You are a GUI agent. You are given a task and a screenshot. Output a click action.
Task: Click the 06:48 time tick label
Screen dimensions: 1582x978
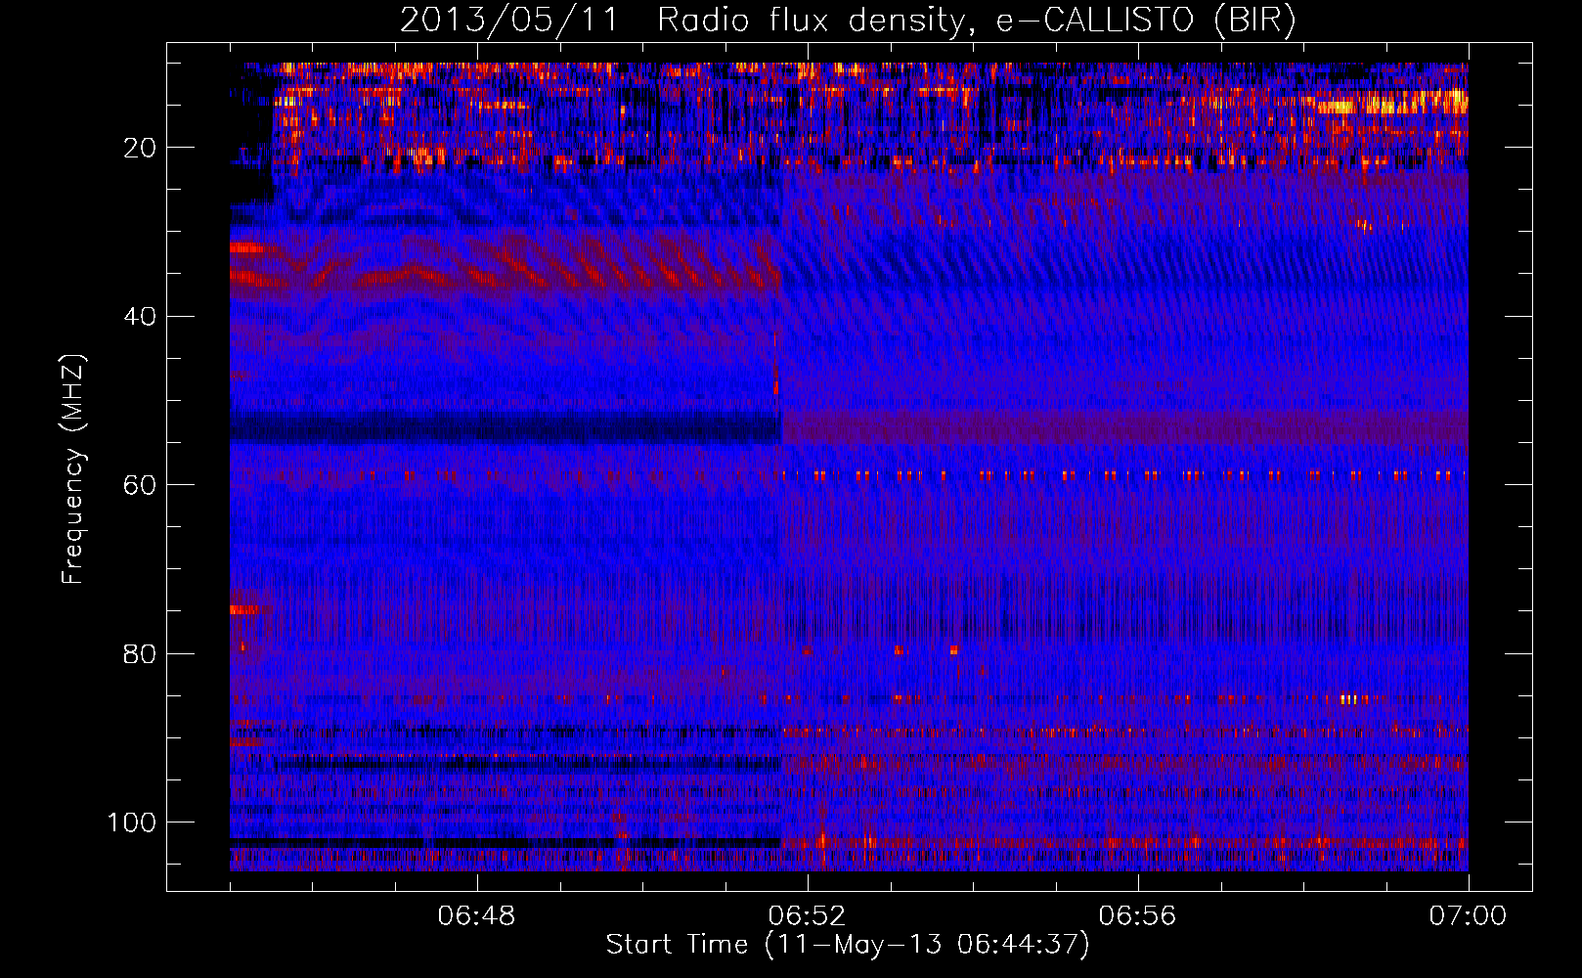click(476, 916)
